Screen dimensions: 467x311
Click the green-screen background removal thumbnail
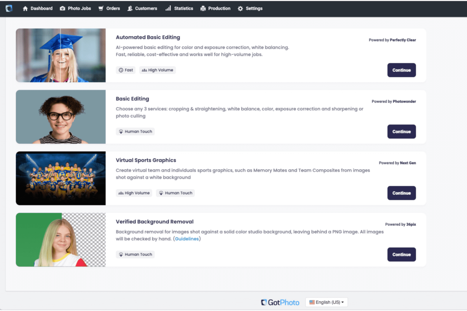61,240
